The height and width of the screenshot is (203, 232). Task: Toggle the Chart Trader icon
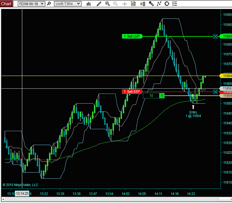click(x=143, y=4)
